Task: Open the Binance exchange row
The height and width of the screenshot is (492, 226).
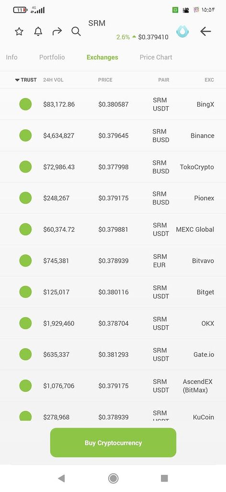Action: coord(113,135)
